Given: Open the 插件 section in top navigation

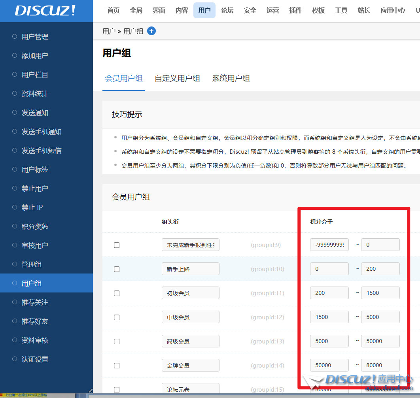Looking at the screenshot, I should tap(295, 11).
